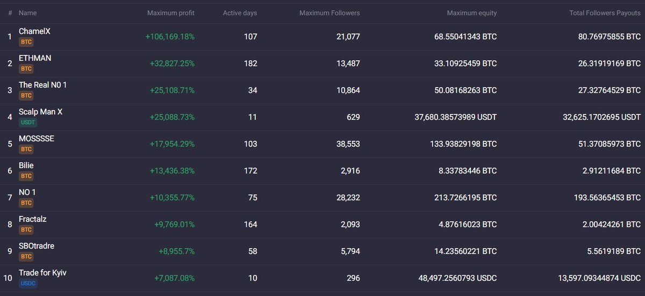The height and width of the screenshot is (296, 645).
Task: Click equity value 48,497.2560793 USDC
Action: (456, 278)
